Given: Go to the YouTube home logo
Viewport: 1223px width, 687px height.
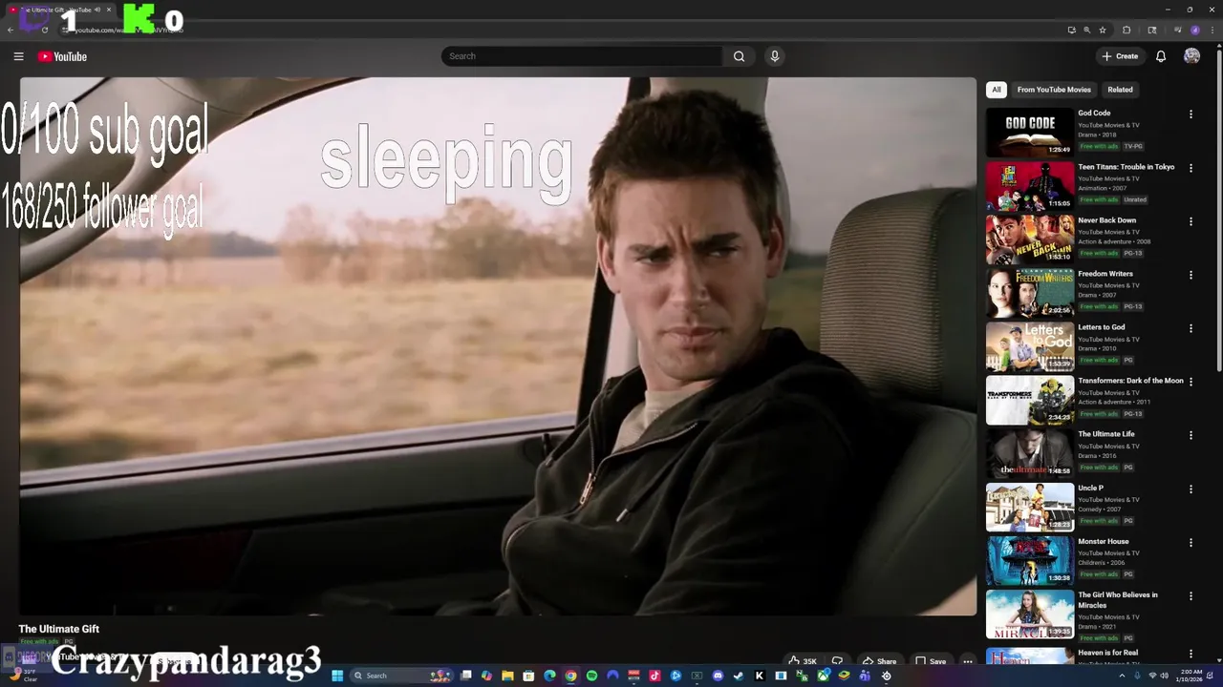Looking at the screenshot, I should click(62, 56).
